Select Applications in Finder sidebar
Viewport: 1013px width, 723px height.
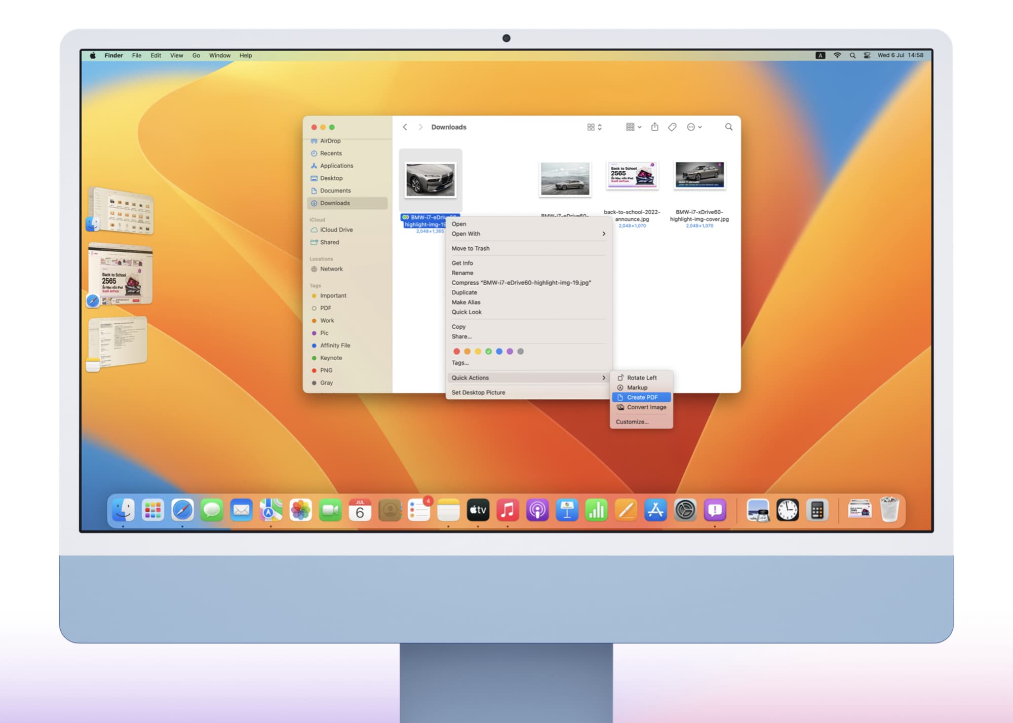(x=336, y=166)
